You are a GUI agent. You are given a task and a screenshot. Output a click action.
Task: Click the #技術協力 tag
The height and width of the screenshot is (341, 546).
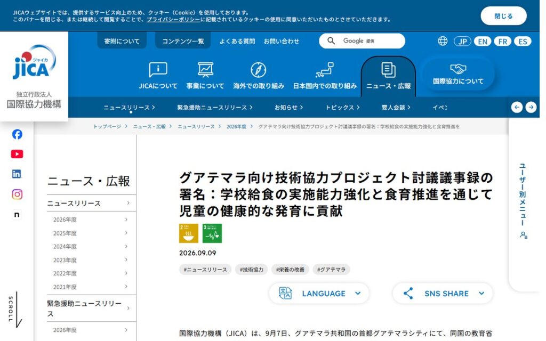click(x=252, y=269)
